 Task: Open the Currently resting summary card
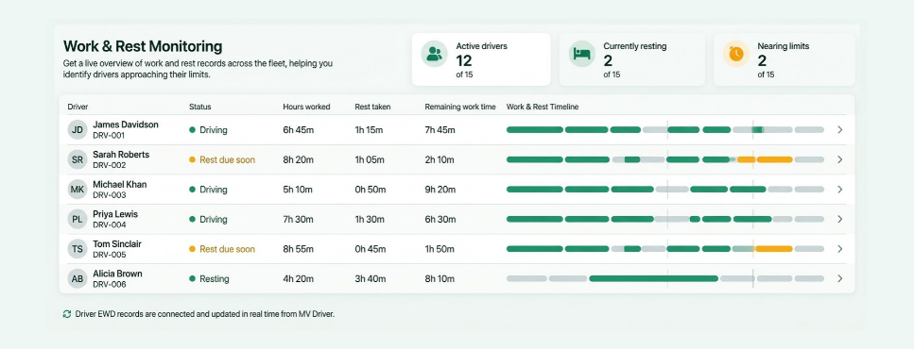(632, 59)
